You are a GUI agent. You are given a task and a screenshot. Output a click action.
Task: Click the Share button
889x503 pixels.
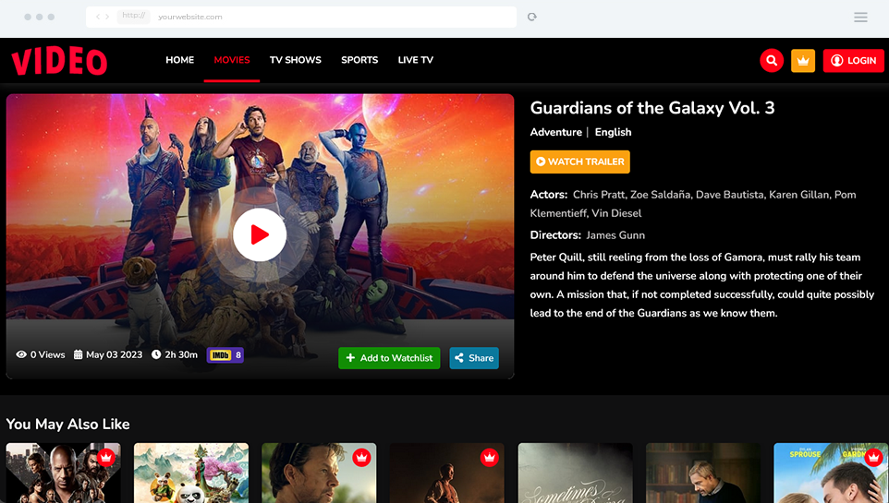tap(474, 358)
